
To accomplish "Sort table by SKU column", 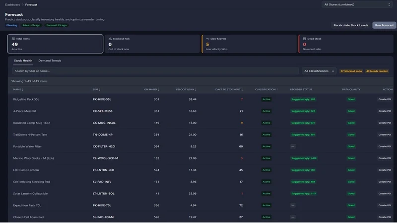I will pos(96,90).
